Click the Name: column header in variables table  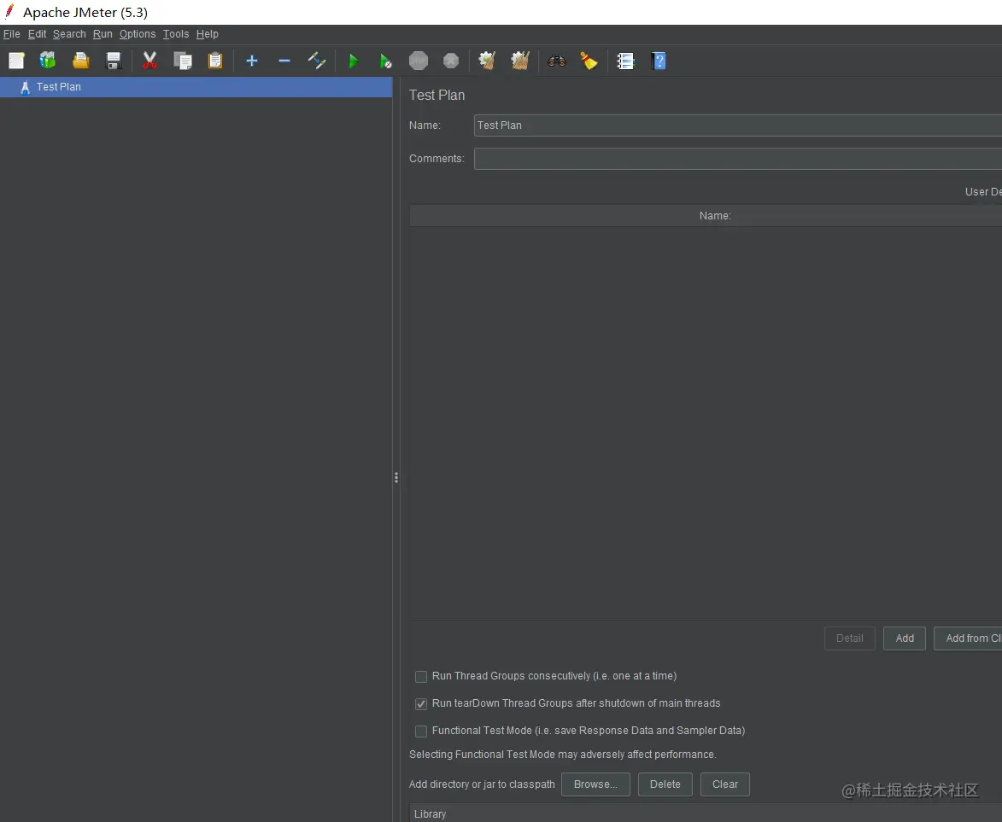click(x=706, y=216)
